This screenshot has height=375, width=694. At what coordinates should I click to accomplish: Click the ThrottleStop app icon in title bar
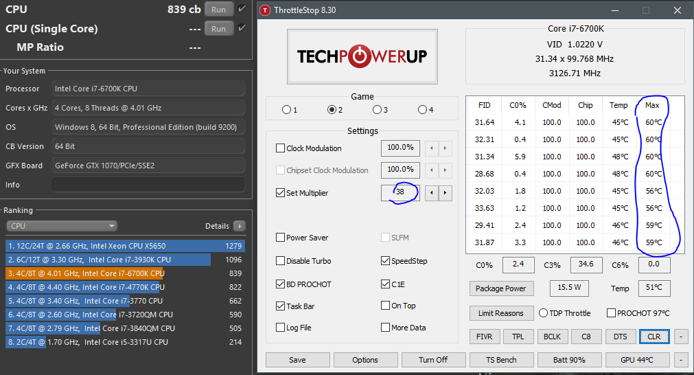265,10
